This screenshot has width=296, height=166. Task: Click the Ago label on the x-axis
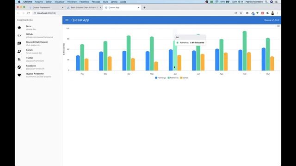coord(222,74)
